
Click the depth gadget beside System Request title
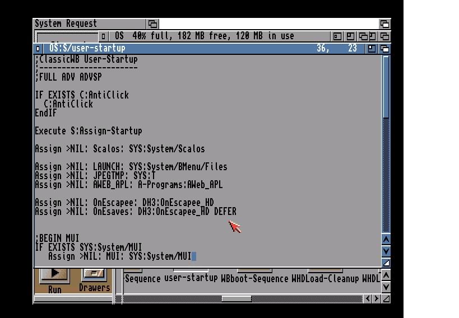coord(152,24)
